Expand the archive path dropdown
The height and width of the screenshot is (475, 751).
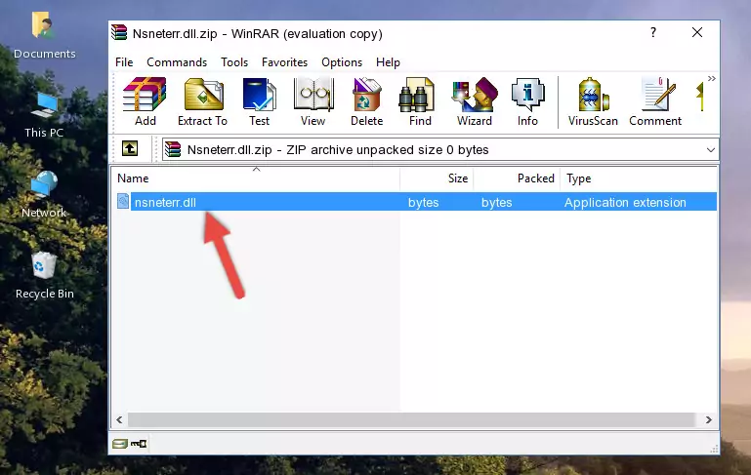tap(710, 150)
